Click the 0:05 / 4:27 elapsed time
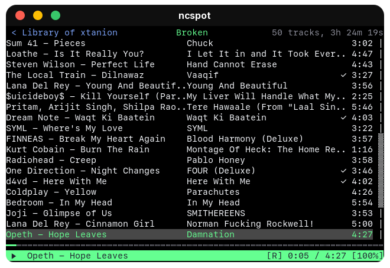This screenshot has width=390, height=268. [x=317, y=256]
